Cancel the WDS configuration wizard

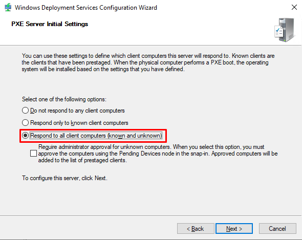coord(277,229)
